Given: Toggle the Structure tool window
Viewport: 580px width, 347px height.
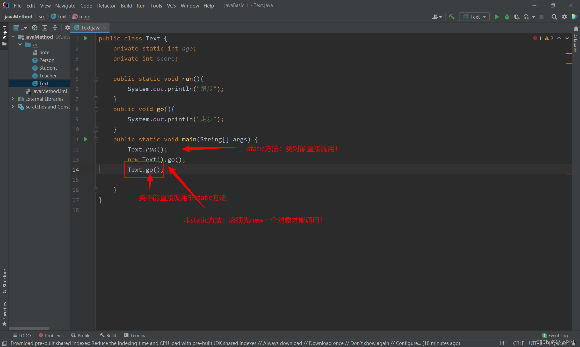Looking at the screenshot, I should click(4, 281).
